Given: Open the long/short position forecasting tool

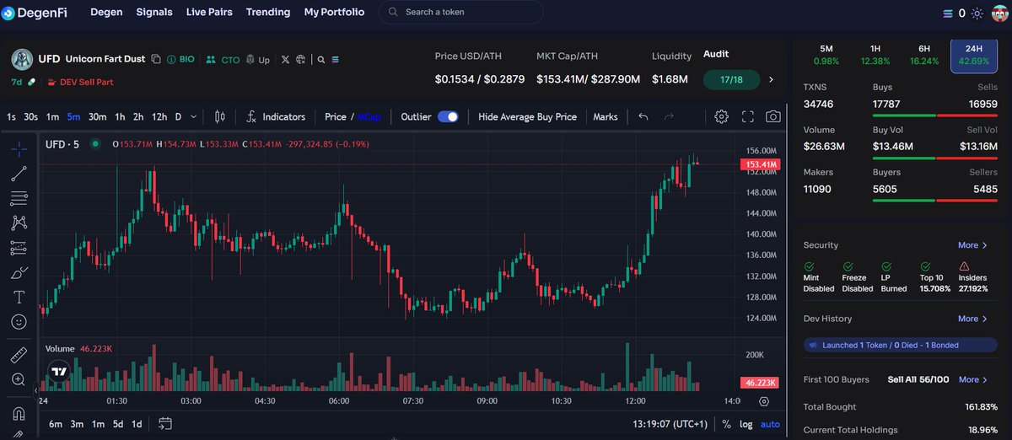Looking at the screenshot, I should click(x=19, y=248).
